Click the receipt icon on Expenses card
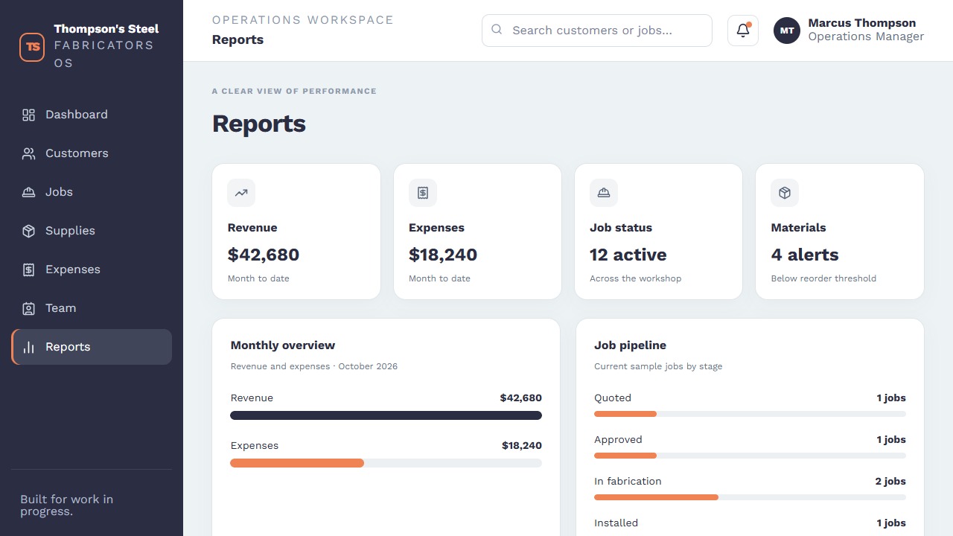This screenshot has height=536, width=953. pos(423,193)
